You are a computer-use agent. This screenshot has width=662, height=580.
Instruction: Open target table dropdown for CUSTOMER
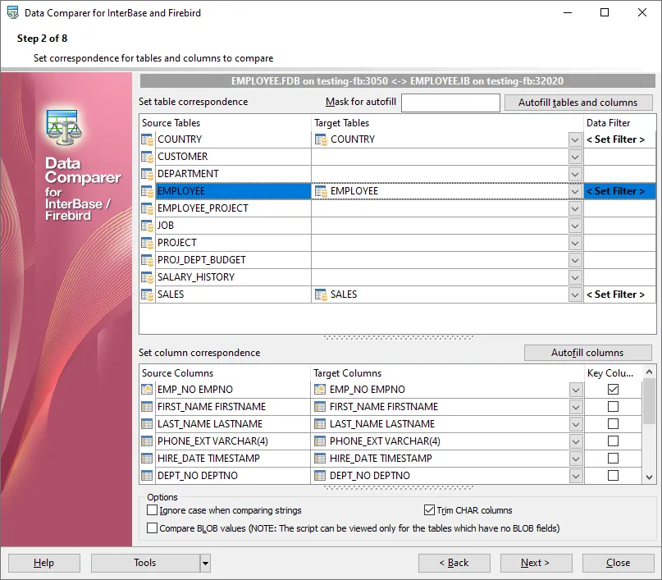(575, 157)
